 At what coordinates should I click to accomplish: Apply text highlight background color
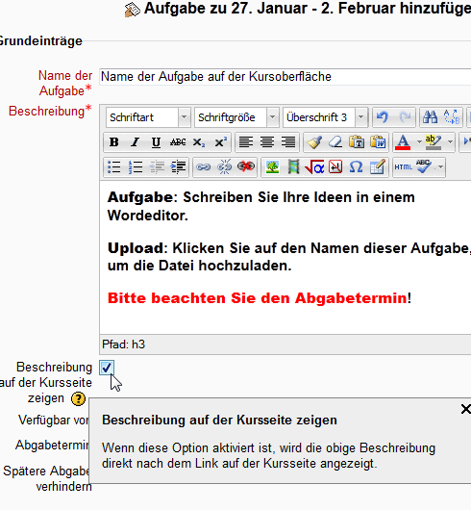point(434,142)
